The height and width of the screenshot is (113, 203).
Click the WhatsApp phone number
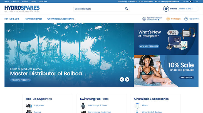(132, 2)
